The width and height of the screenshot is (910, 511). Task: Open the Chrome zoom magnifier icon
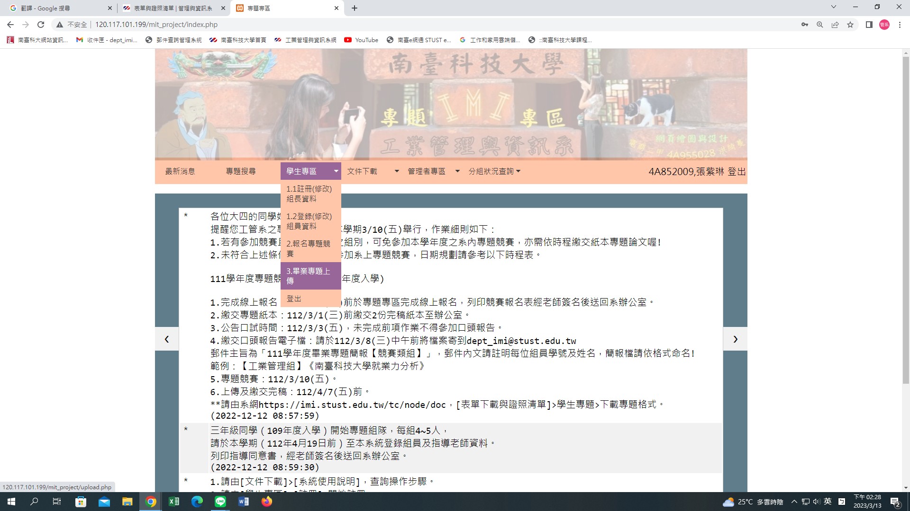click(819, 25)
